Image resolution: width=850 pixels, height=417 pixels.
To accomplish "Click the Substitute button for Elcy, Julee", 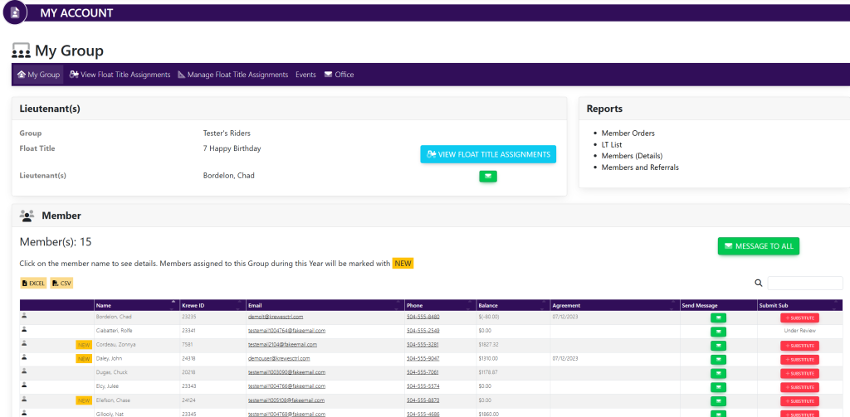I will click(x=799, y=387).
